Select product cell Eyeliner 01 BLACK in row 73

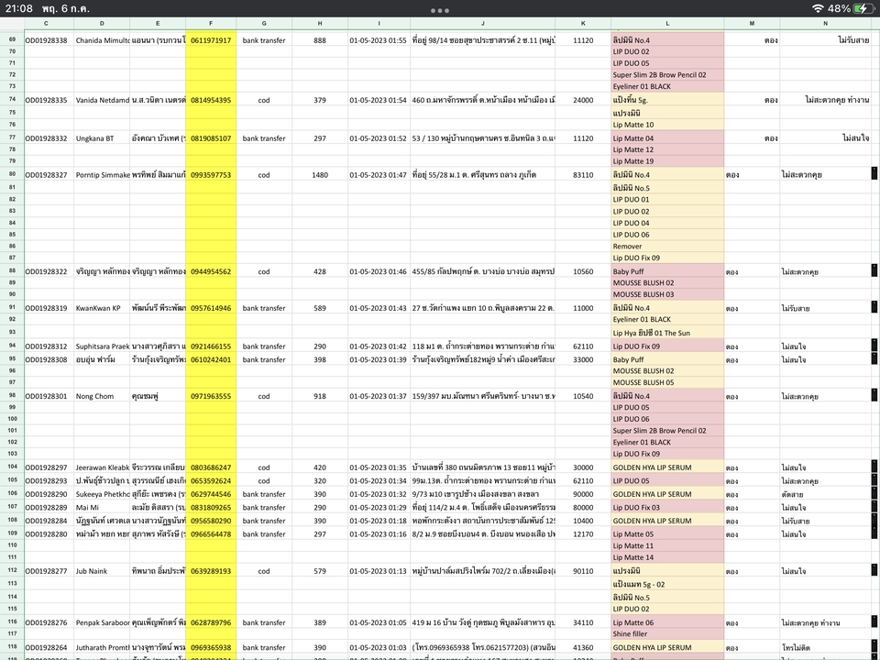coord(667,86)
